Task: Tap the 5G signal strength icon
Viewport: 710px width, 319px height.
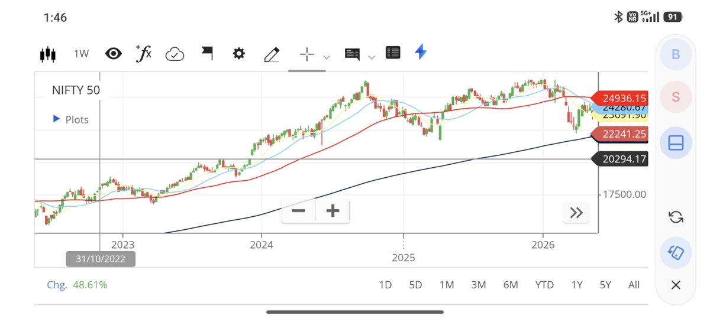Action: (x=651, y=17)
